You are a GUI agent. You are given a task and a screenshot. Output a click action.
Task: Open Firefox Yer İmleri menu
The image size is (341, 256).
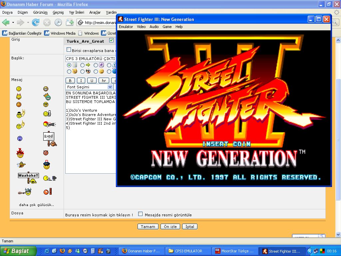click(76, 12)
